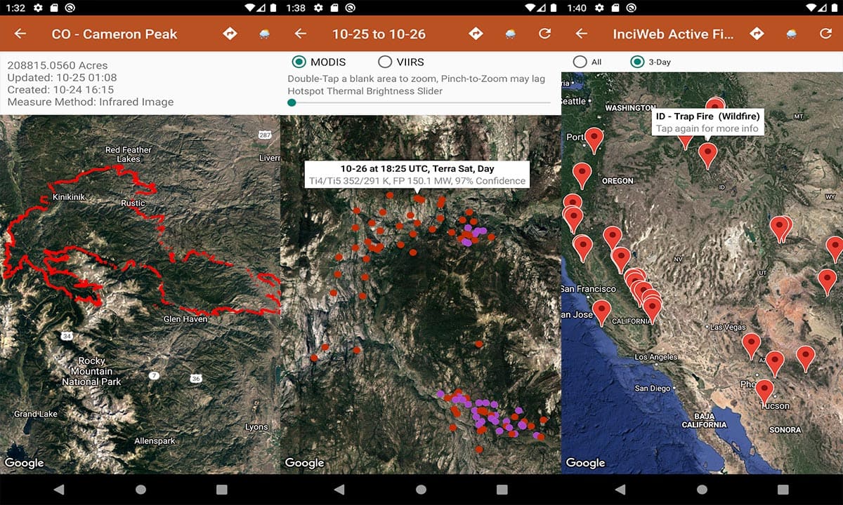Screen dimensions: 843x505
Task: Click the Hotspot Thermal Brightness slider handle
Action: click(292, 102)
